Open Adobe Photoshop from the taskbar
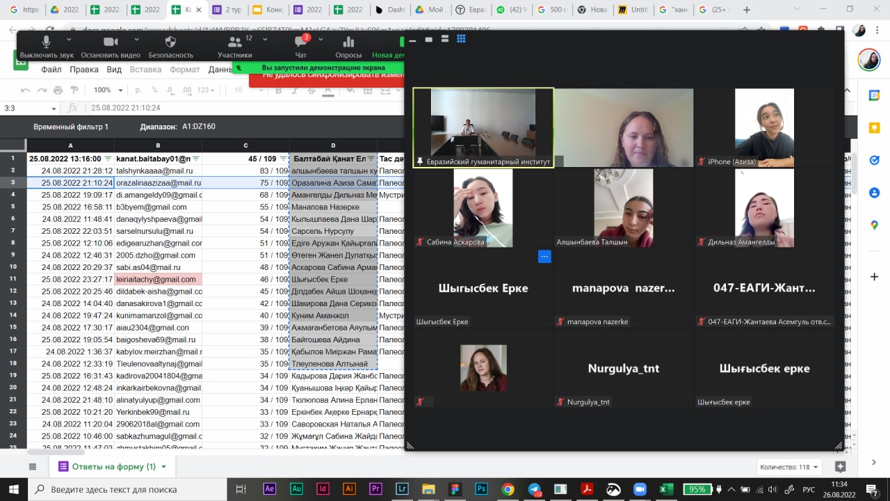This screenshot has width=890, height=501. [x=480, y=489]
